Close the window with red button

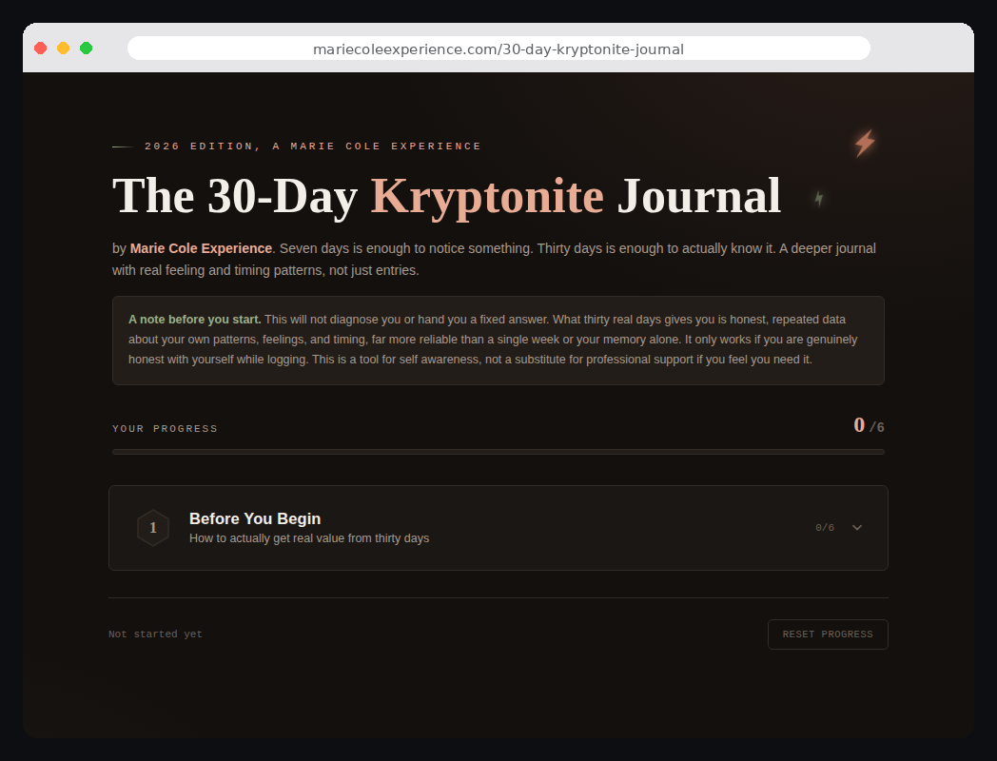pyautogui.click(x=41, y=49)
